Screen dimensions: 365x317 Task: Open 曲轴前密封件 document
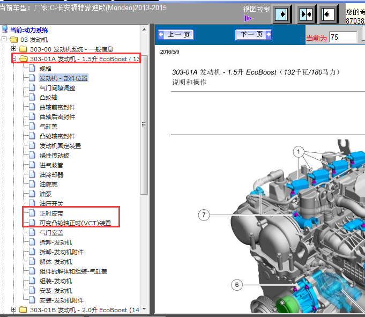coord(57,107)
